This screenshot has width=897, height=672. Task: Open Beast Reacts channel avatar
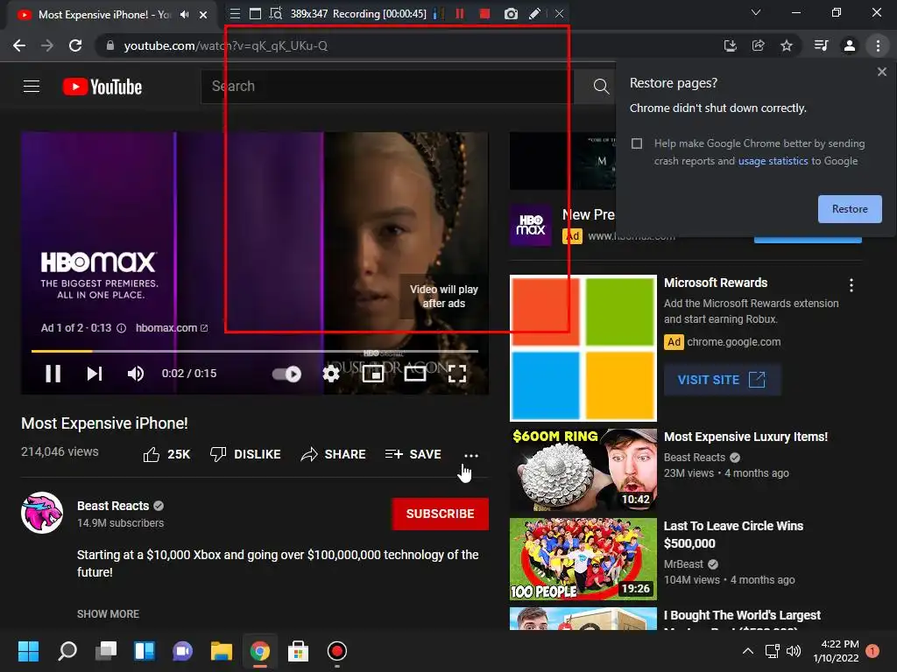click(42, 513)
